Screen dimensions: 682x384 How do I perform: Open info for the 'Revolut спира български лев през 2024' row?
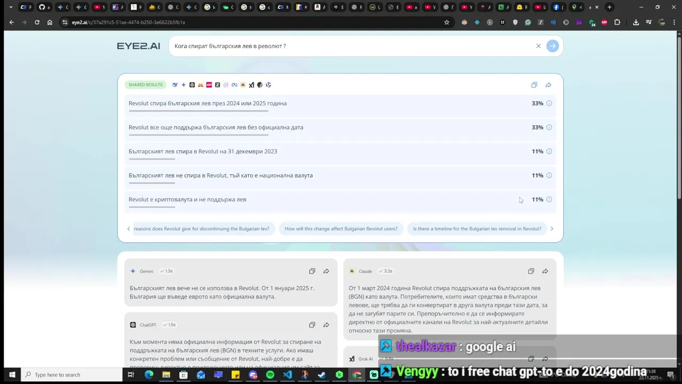(549, 103)
